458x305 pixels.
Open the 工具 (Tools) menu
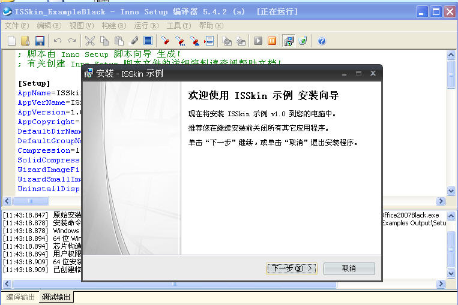click(178, 26)
